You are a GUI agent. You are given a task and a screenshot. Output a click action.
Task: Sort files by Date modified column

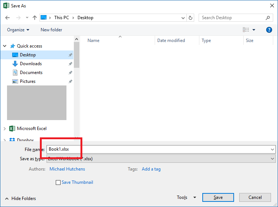point(171,41)
